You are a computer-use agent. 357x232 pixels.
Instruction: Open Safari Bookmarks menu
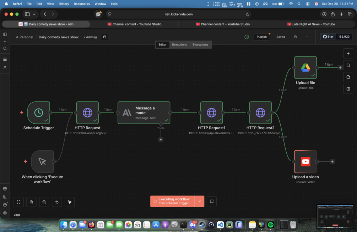click(82, 4)
